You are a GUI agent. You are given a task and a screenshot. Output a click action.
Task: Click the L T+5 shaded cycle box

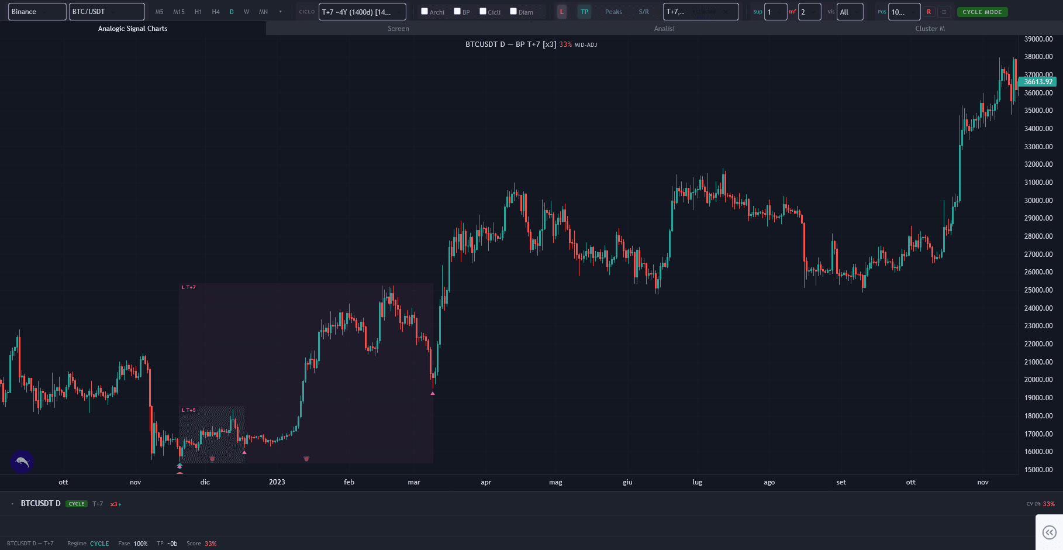[212, 435]
